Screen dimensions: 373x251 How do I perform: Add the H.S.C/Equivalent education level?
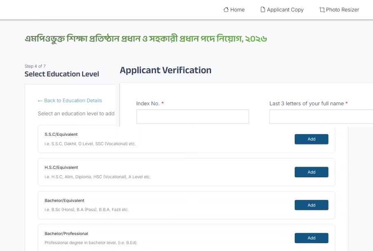[311, 172]
